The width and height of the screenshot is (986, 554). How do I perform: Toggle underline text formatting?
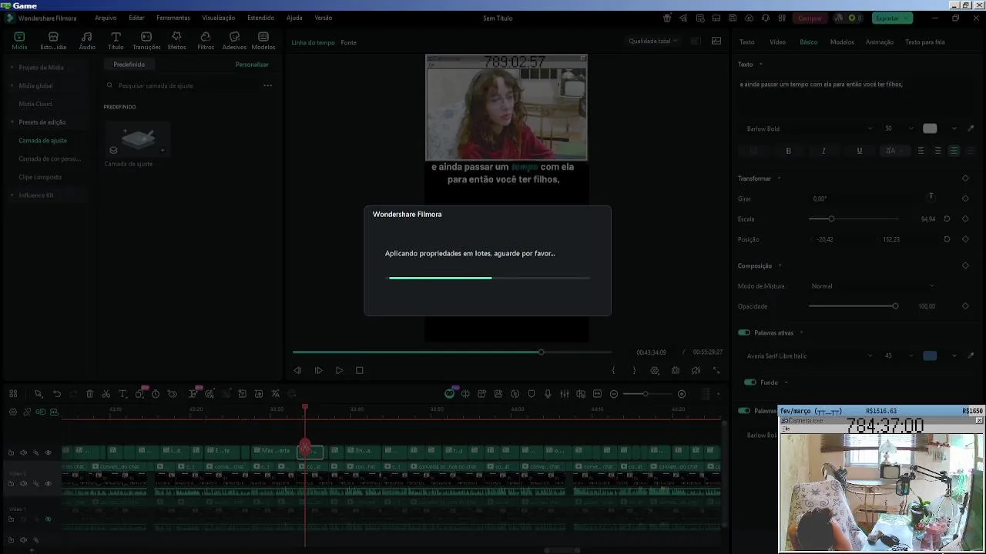click(x=859, y=151)
